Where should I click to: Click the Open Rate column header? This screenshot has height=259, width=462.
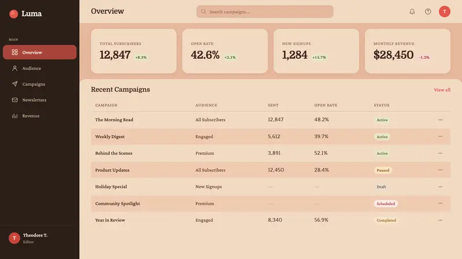point(326,105)
